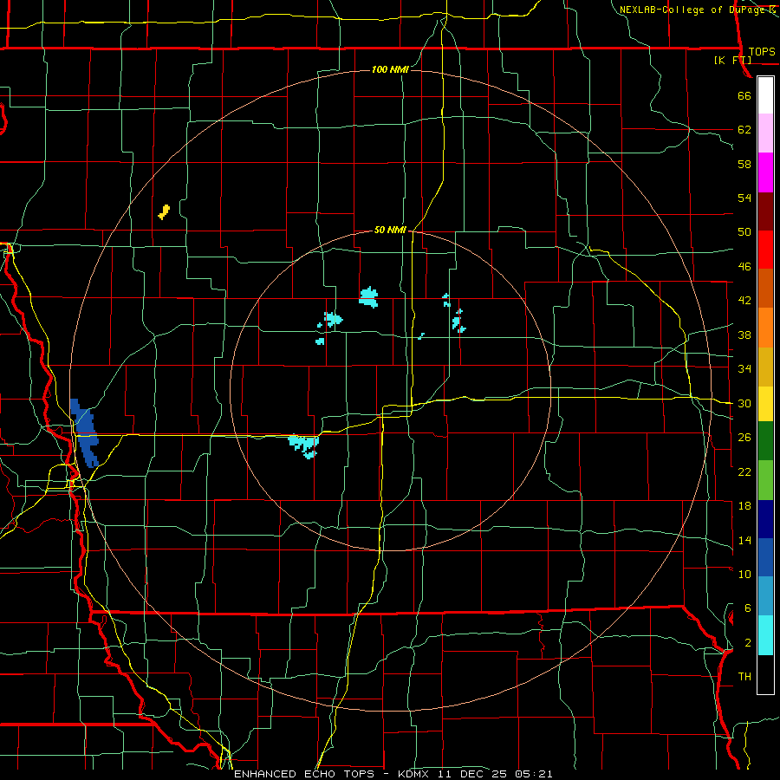Click the bright yellow legend swatch
The width and height of the screenshot is (780, 780).
click(x=765, y=404)
